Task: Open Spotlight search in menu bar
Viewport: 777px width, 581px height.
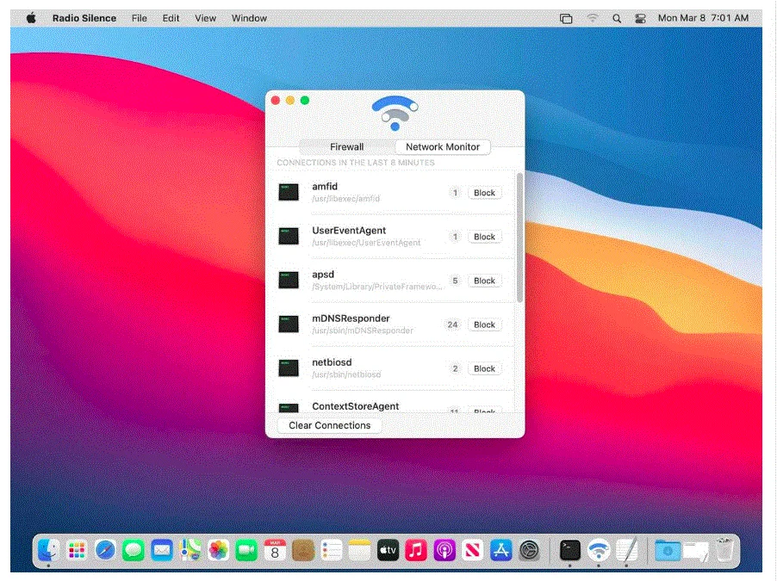Action: click(x=617, y=18)
